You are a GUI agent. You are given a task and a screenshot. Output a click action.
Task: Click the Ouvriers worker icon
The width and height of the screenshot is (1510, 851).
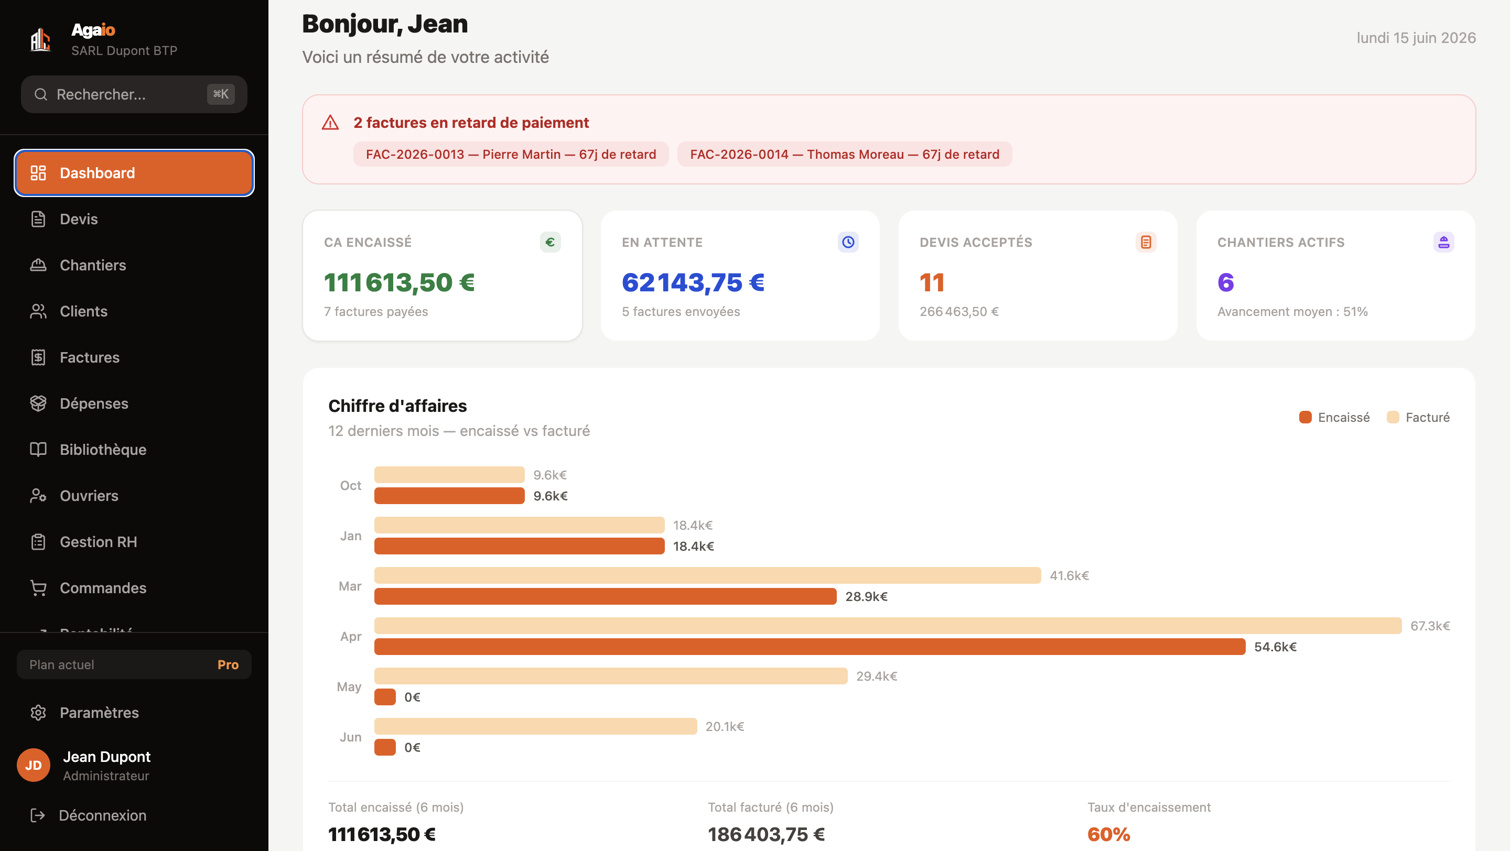[x=38, y=496]
